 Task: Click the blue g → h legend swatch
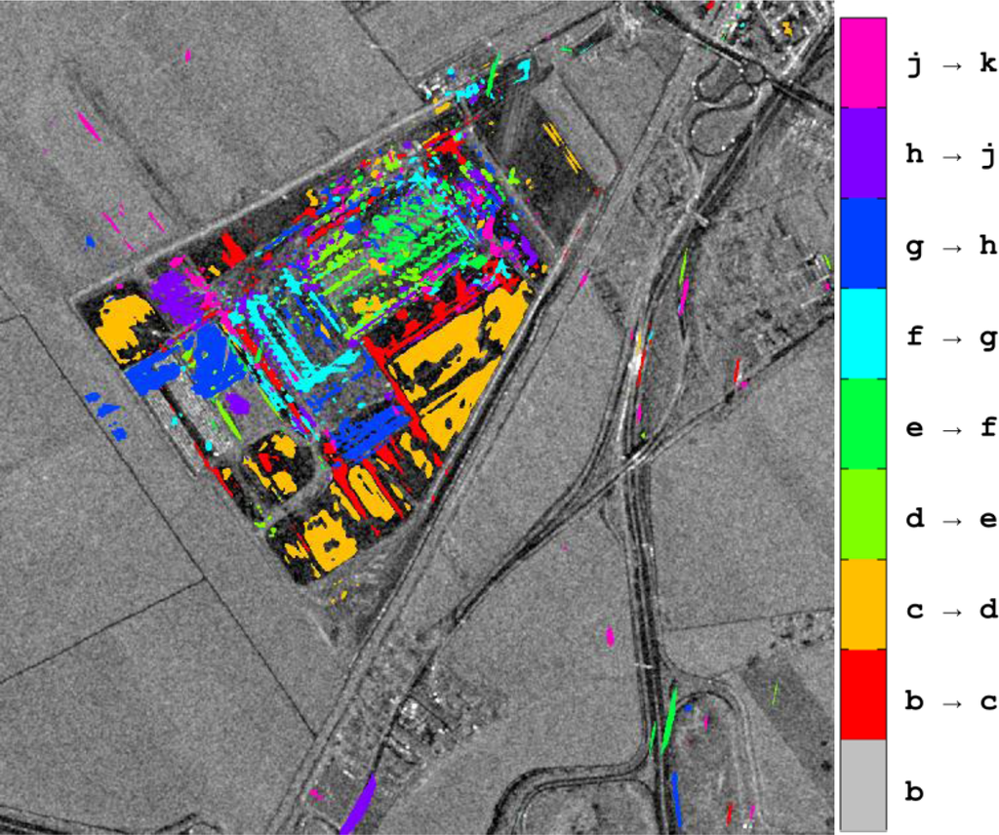click(863, 243)
